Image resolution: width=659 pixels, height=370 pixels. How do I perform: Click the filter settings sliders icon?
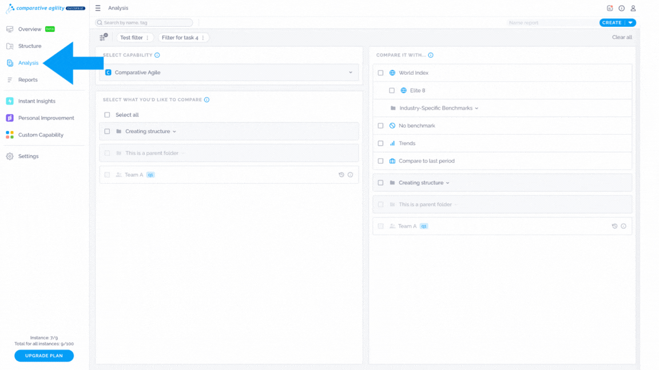pos(104,37)
